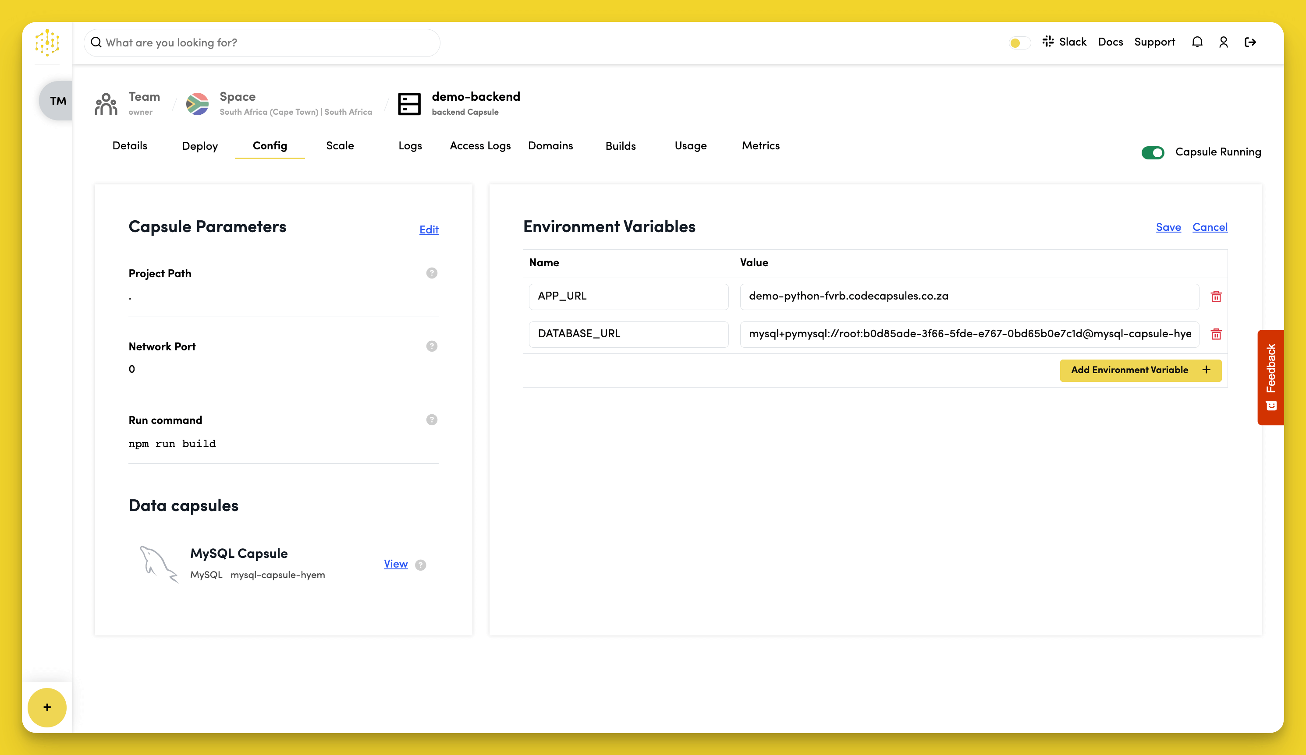View the MySQL Capsule details

point(395,564)
